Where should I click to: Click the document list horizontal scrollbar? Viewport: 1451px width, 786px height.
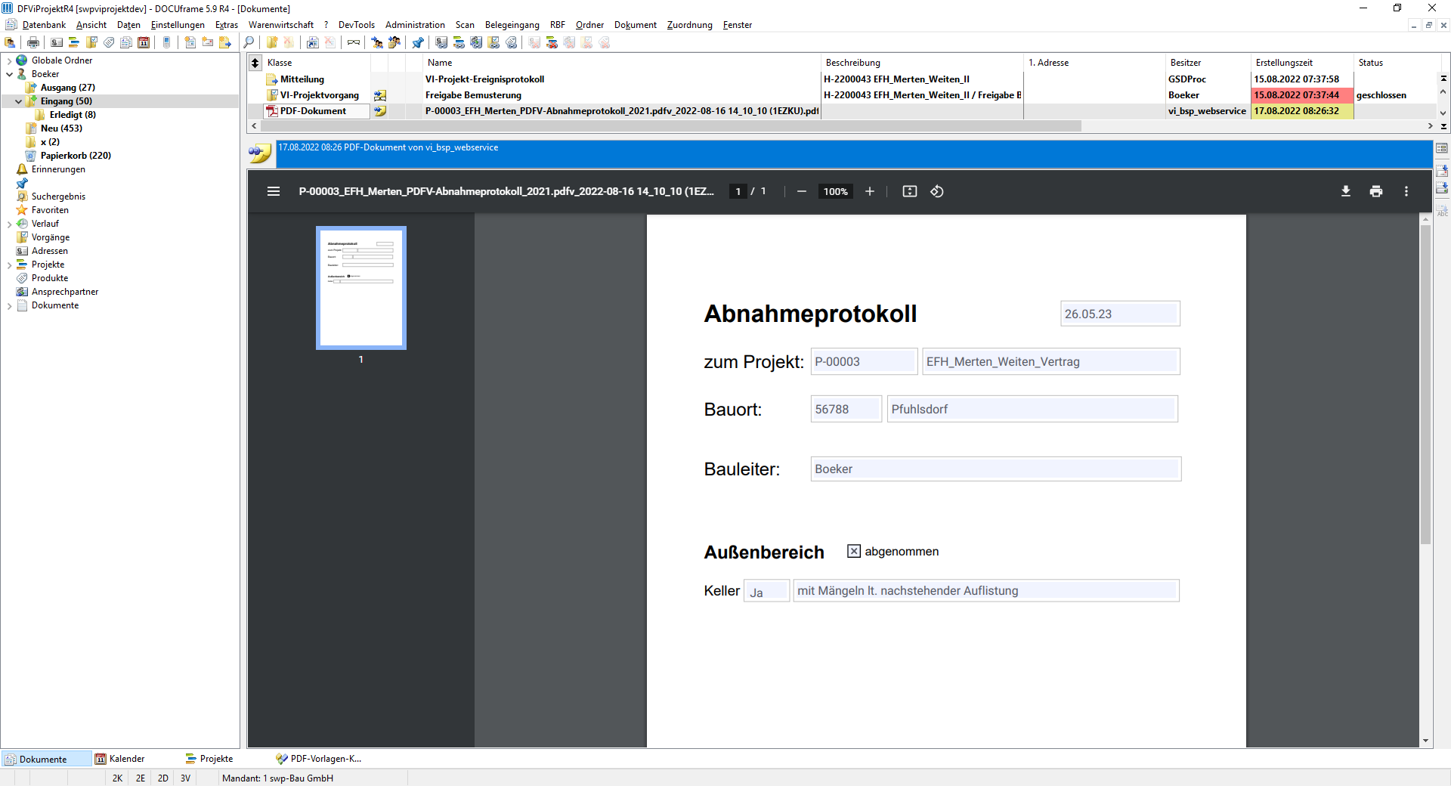(x=670, y=126)
